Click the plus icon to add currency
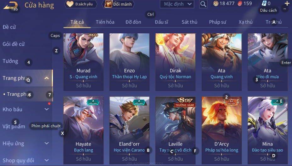The width and height of the screenshot is (292, 166). tap(287, 3)
